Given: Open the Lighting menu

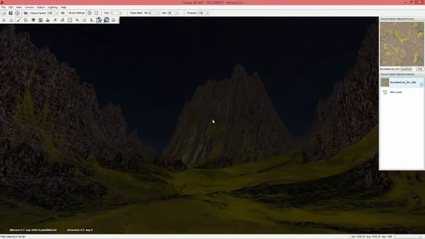Looking at the screenshot, I should [52, 7].
